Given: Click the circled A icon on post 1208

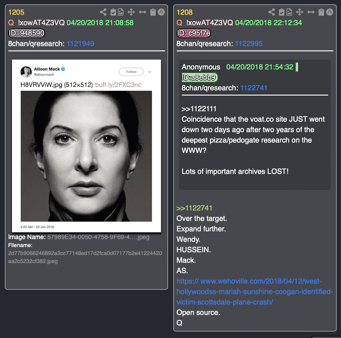Looking at the screenshot, I should click(x=329, y=12).
